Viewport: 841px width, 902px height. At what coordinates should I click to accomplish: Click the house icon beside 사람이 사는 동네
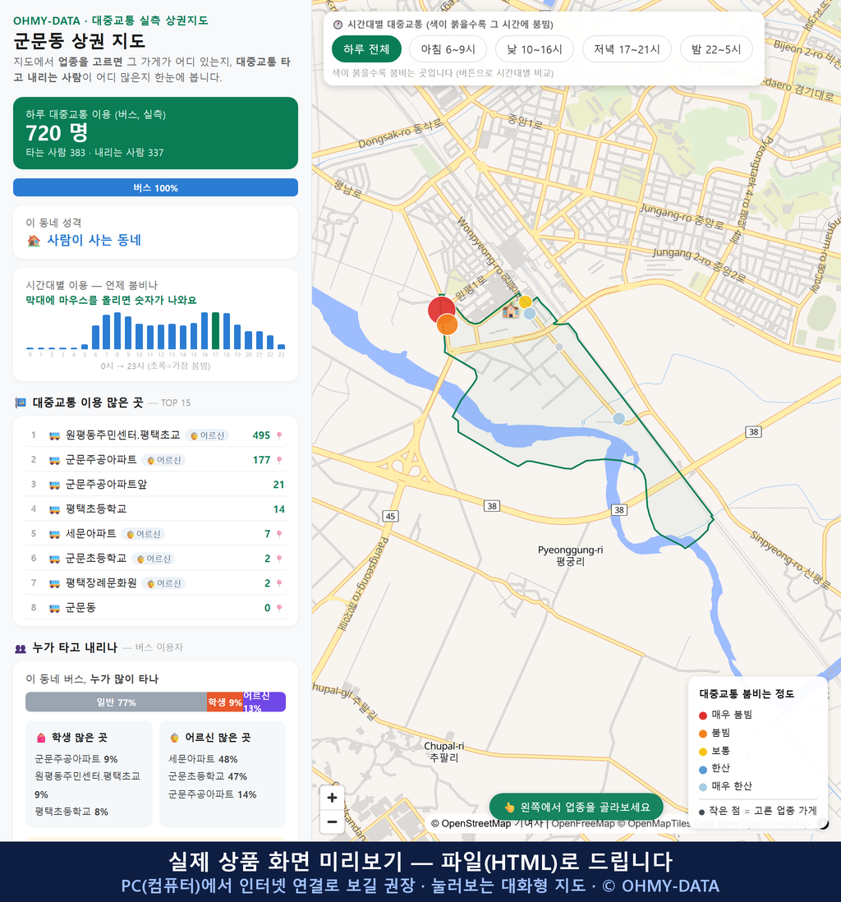[x=34, y=241]
